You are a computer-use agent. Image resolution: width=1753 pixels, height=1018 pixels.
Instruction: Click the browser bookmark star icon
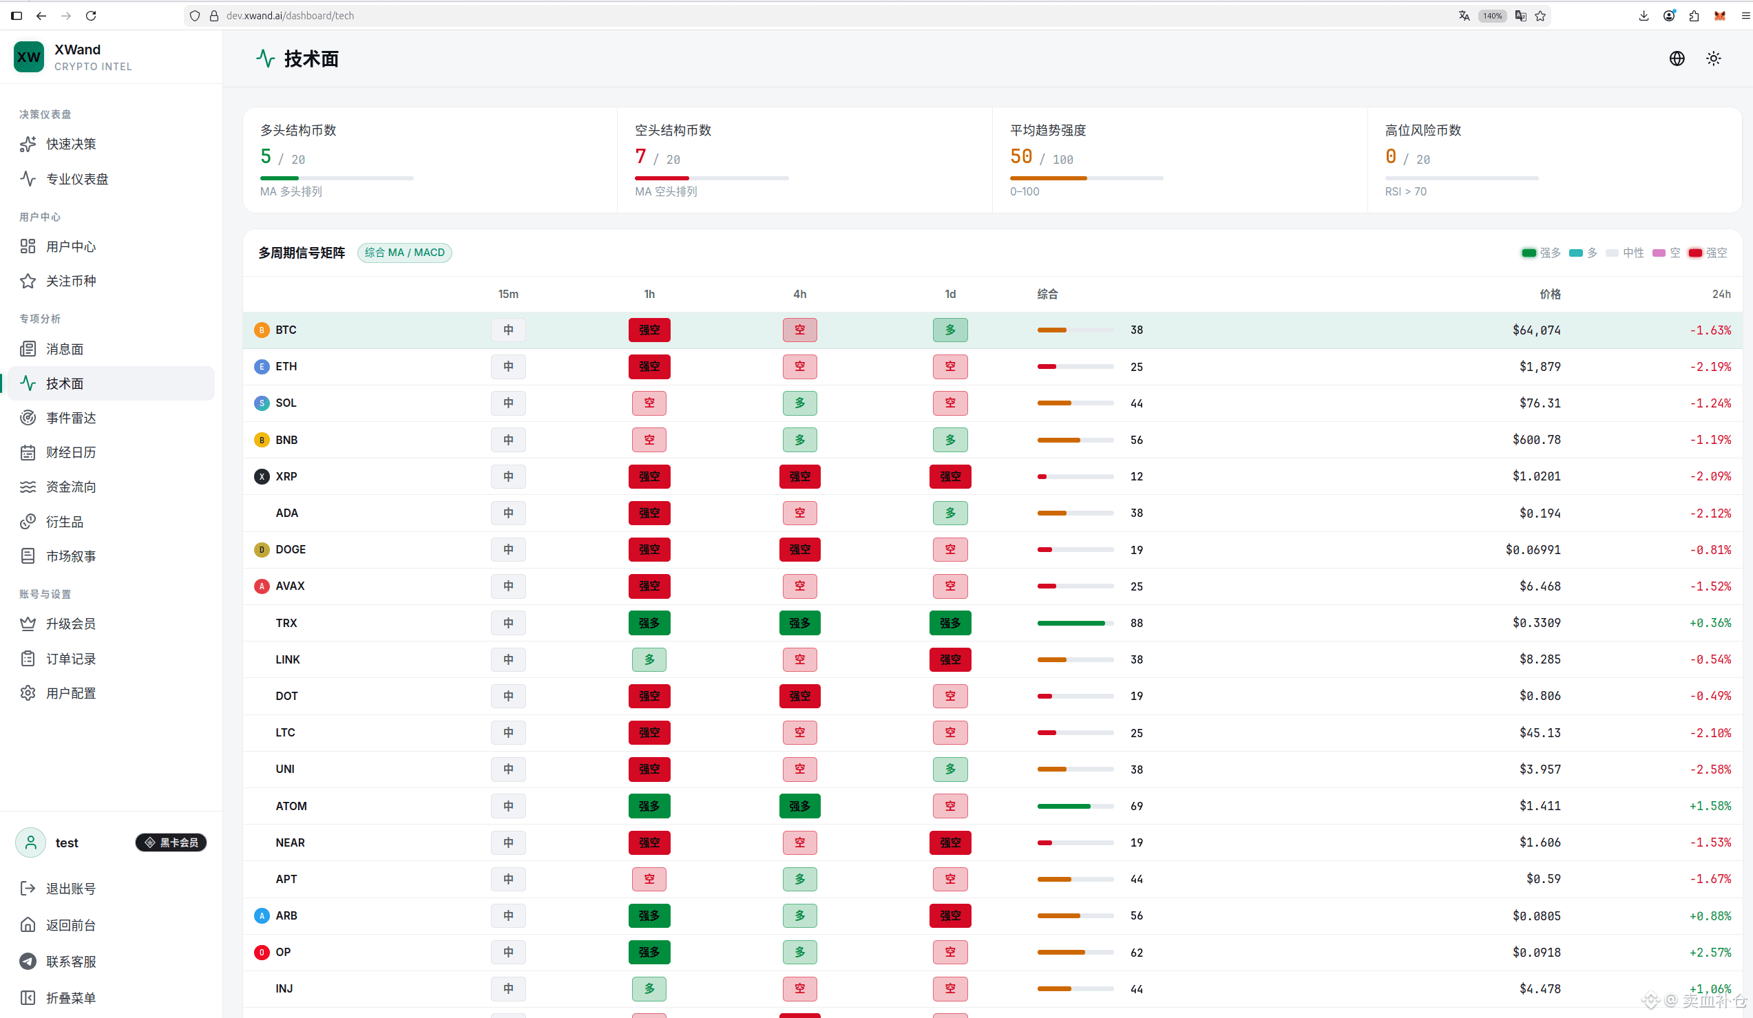pos(1540,15)
